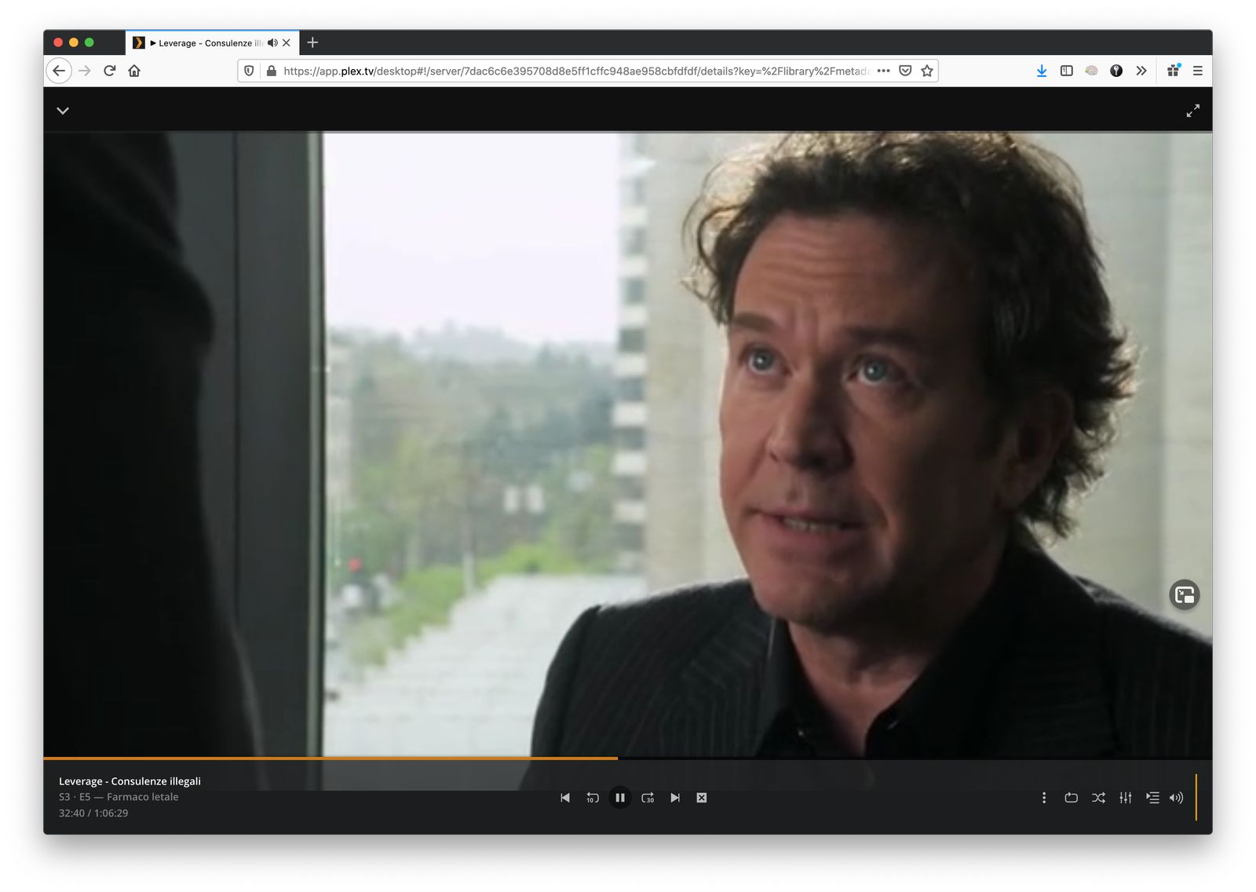Toggle shuffle mode
The height and width of the screenshot is (892, 1256).
(x=1098, y=798)
